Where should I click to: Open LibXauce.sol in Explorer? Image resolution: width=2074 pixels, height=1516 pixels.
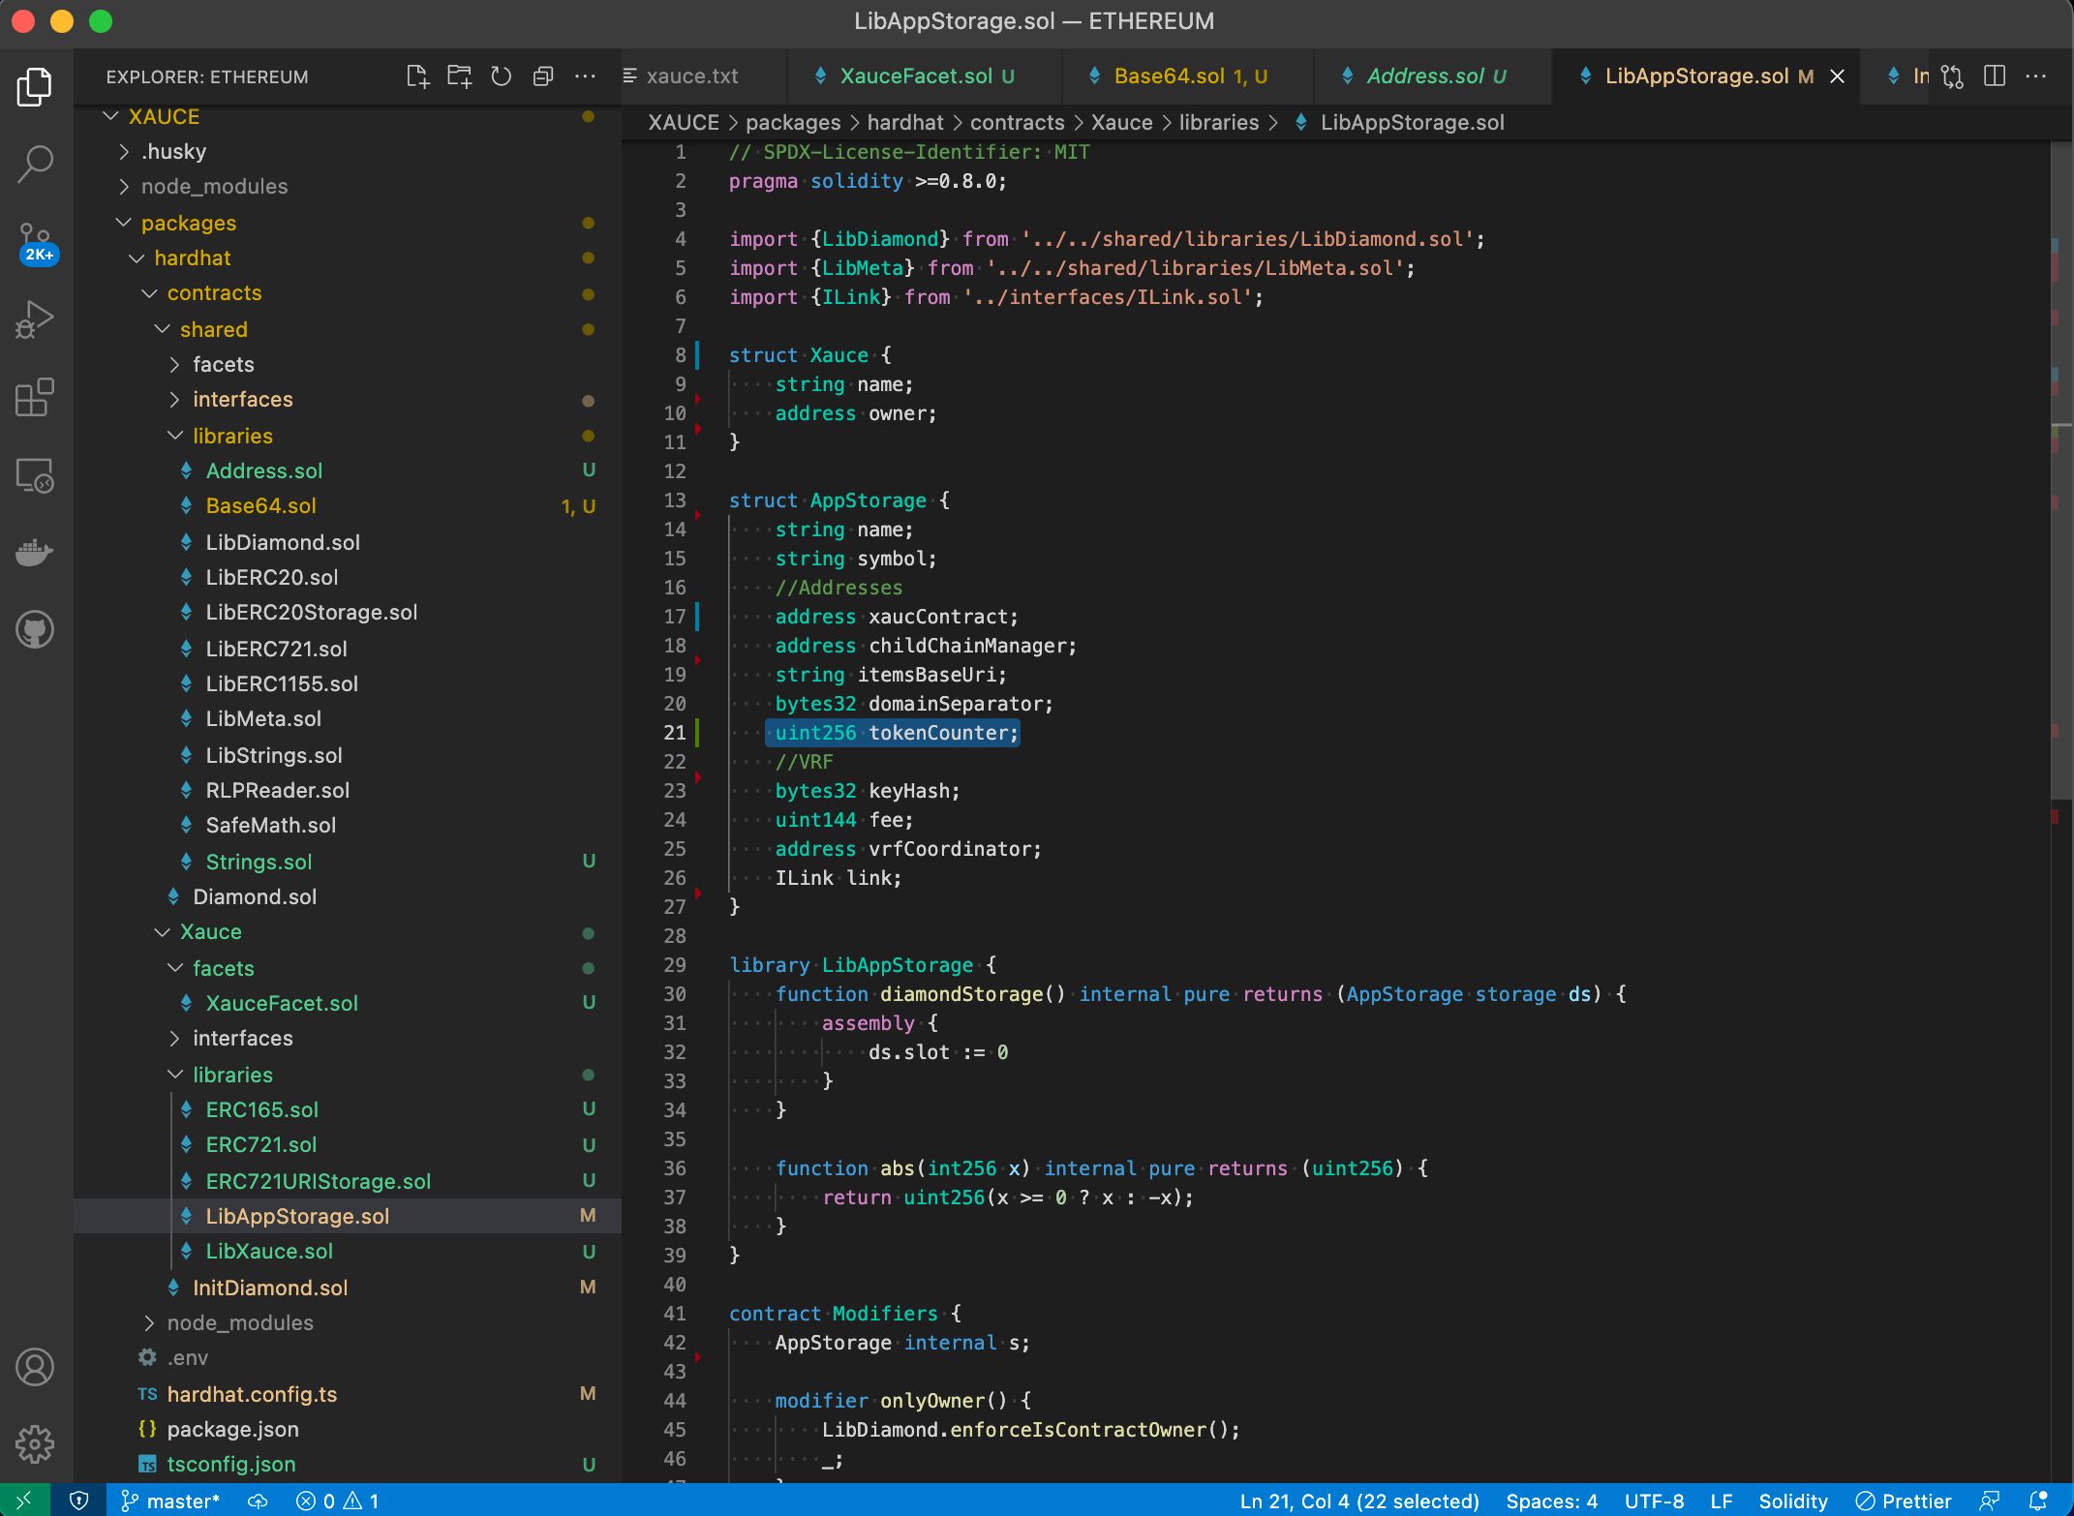tap(347, 1251)
